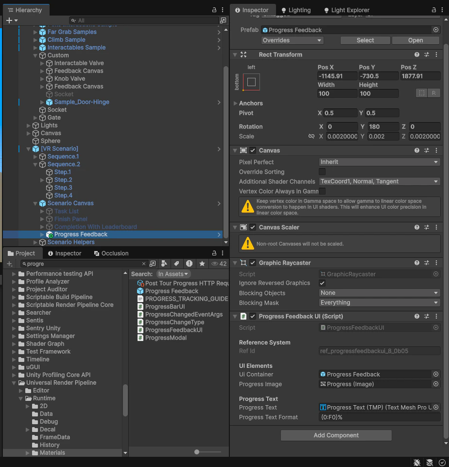Screen dimensions: 449x467
Task: Click the Progress Text Format field
Action: coord(380,417)
